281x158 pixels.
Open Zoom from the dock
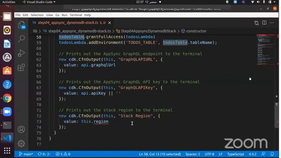click(x=7, y=112)
